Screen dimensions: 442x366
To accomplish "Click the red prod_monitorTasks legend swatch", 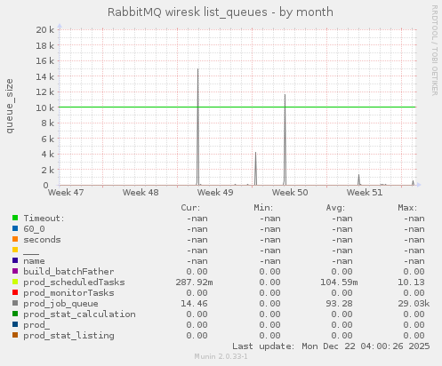I will [15, 292].
